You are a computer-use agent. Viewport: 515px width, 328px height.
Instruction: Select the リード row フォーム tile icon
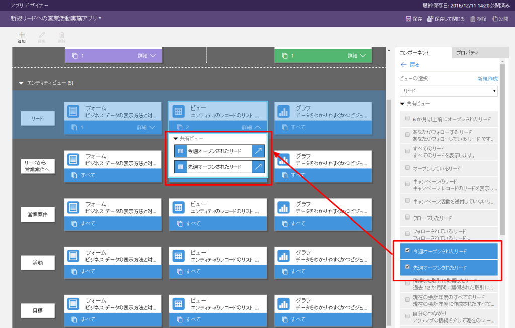tap(73, 112)
